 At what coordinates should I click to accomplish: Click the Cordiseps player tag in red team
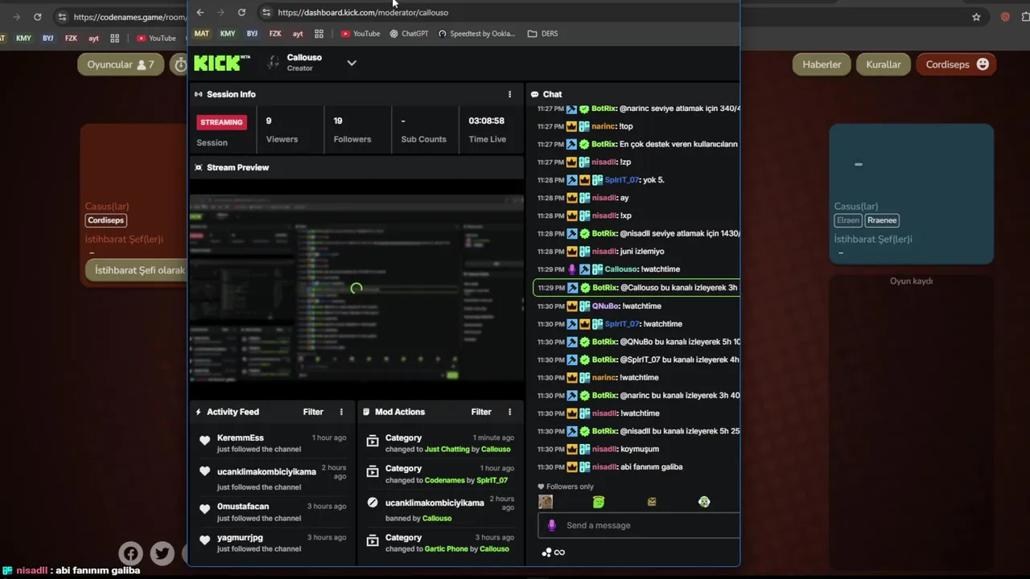pyautogui.click(x=106, y=220)
